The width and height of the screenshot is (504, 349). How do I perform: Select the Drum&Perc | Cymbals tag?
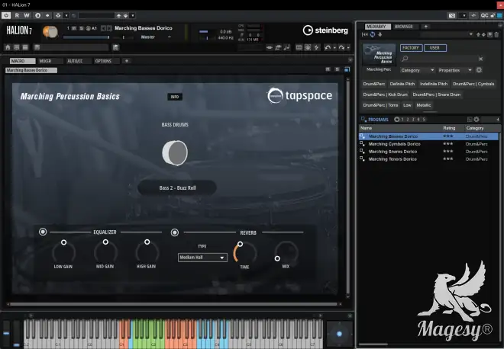(473, 84)
